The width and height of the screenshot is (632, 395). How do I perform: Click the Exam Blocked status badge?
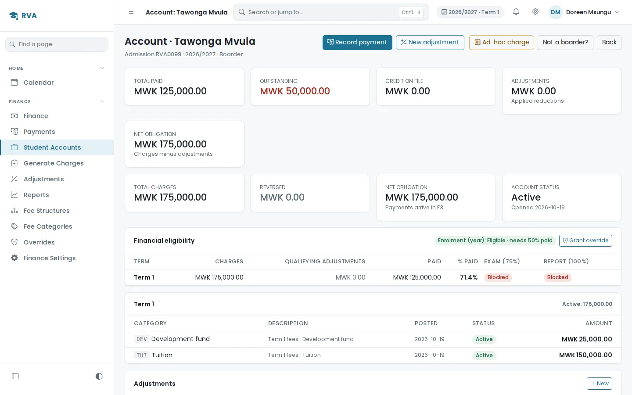[x=498, y=277]
